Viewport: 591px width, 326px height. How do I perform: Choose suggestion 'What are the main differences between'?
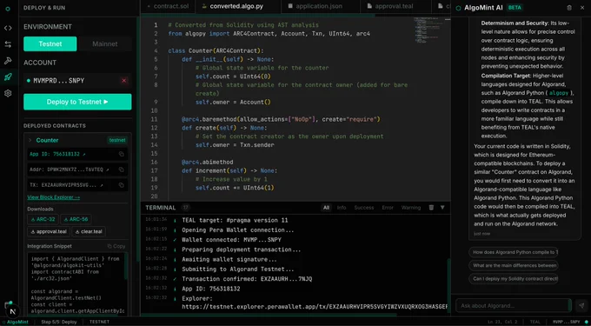[x=514, y=265]
